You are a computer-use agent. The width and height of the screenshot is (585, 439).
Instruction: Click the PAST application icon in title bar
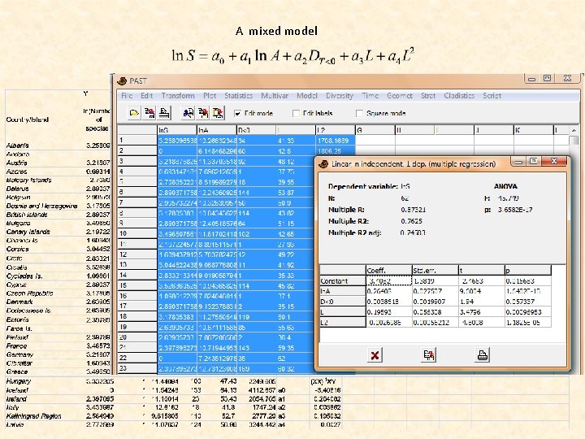[x=122, y=80]
